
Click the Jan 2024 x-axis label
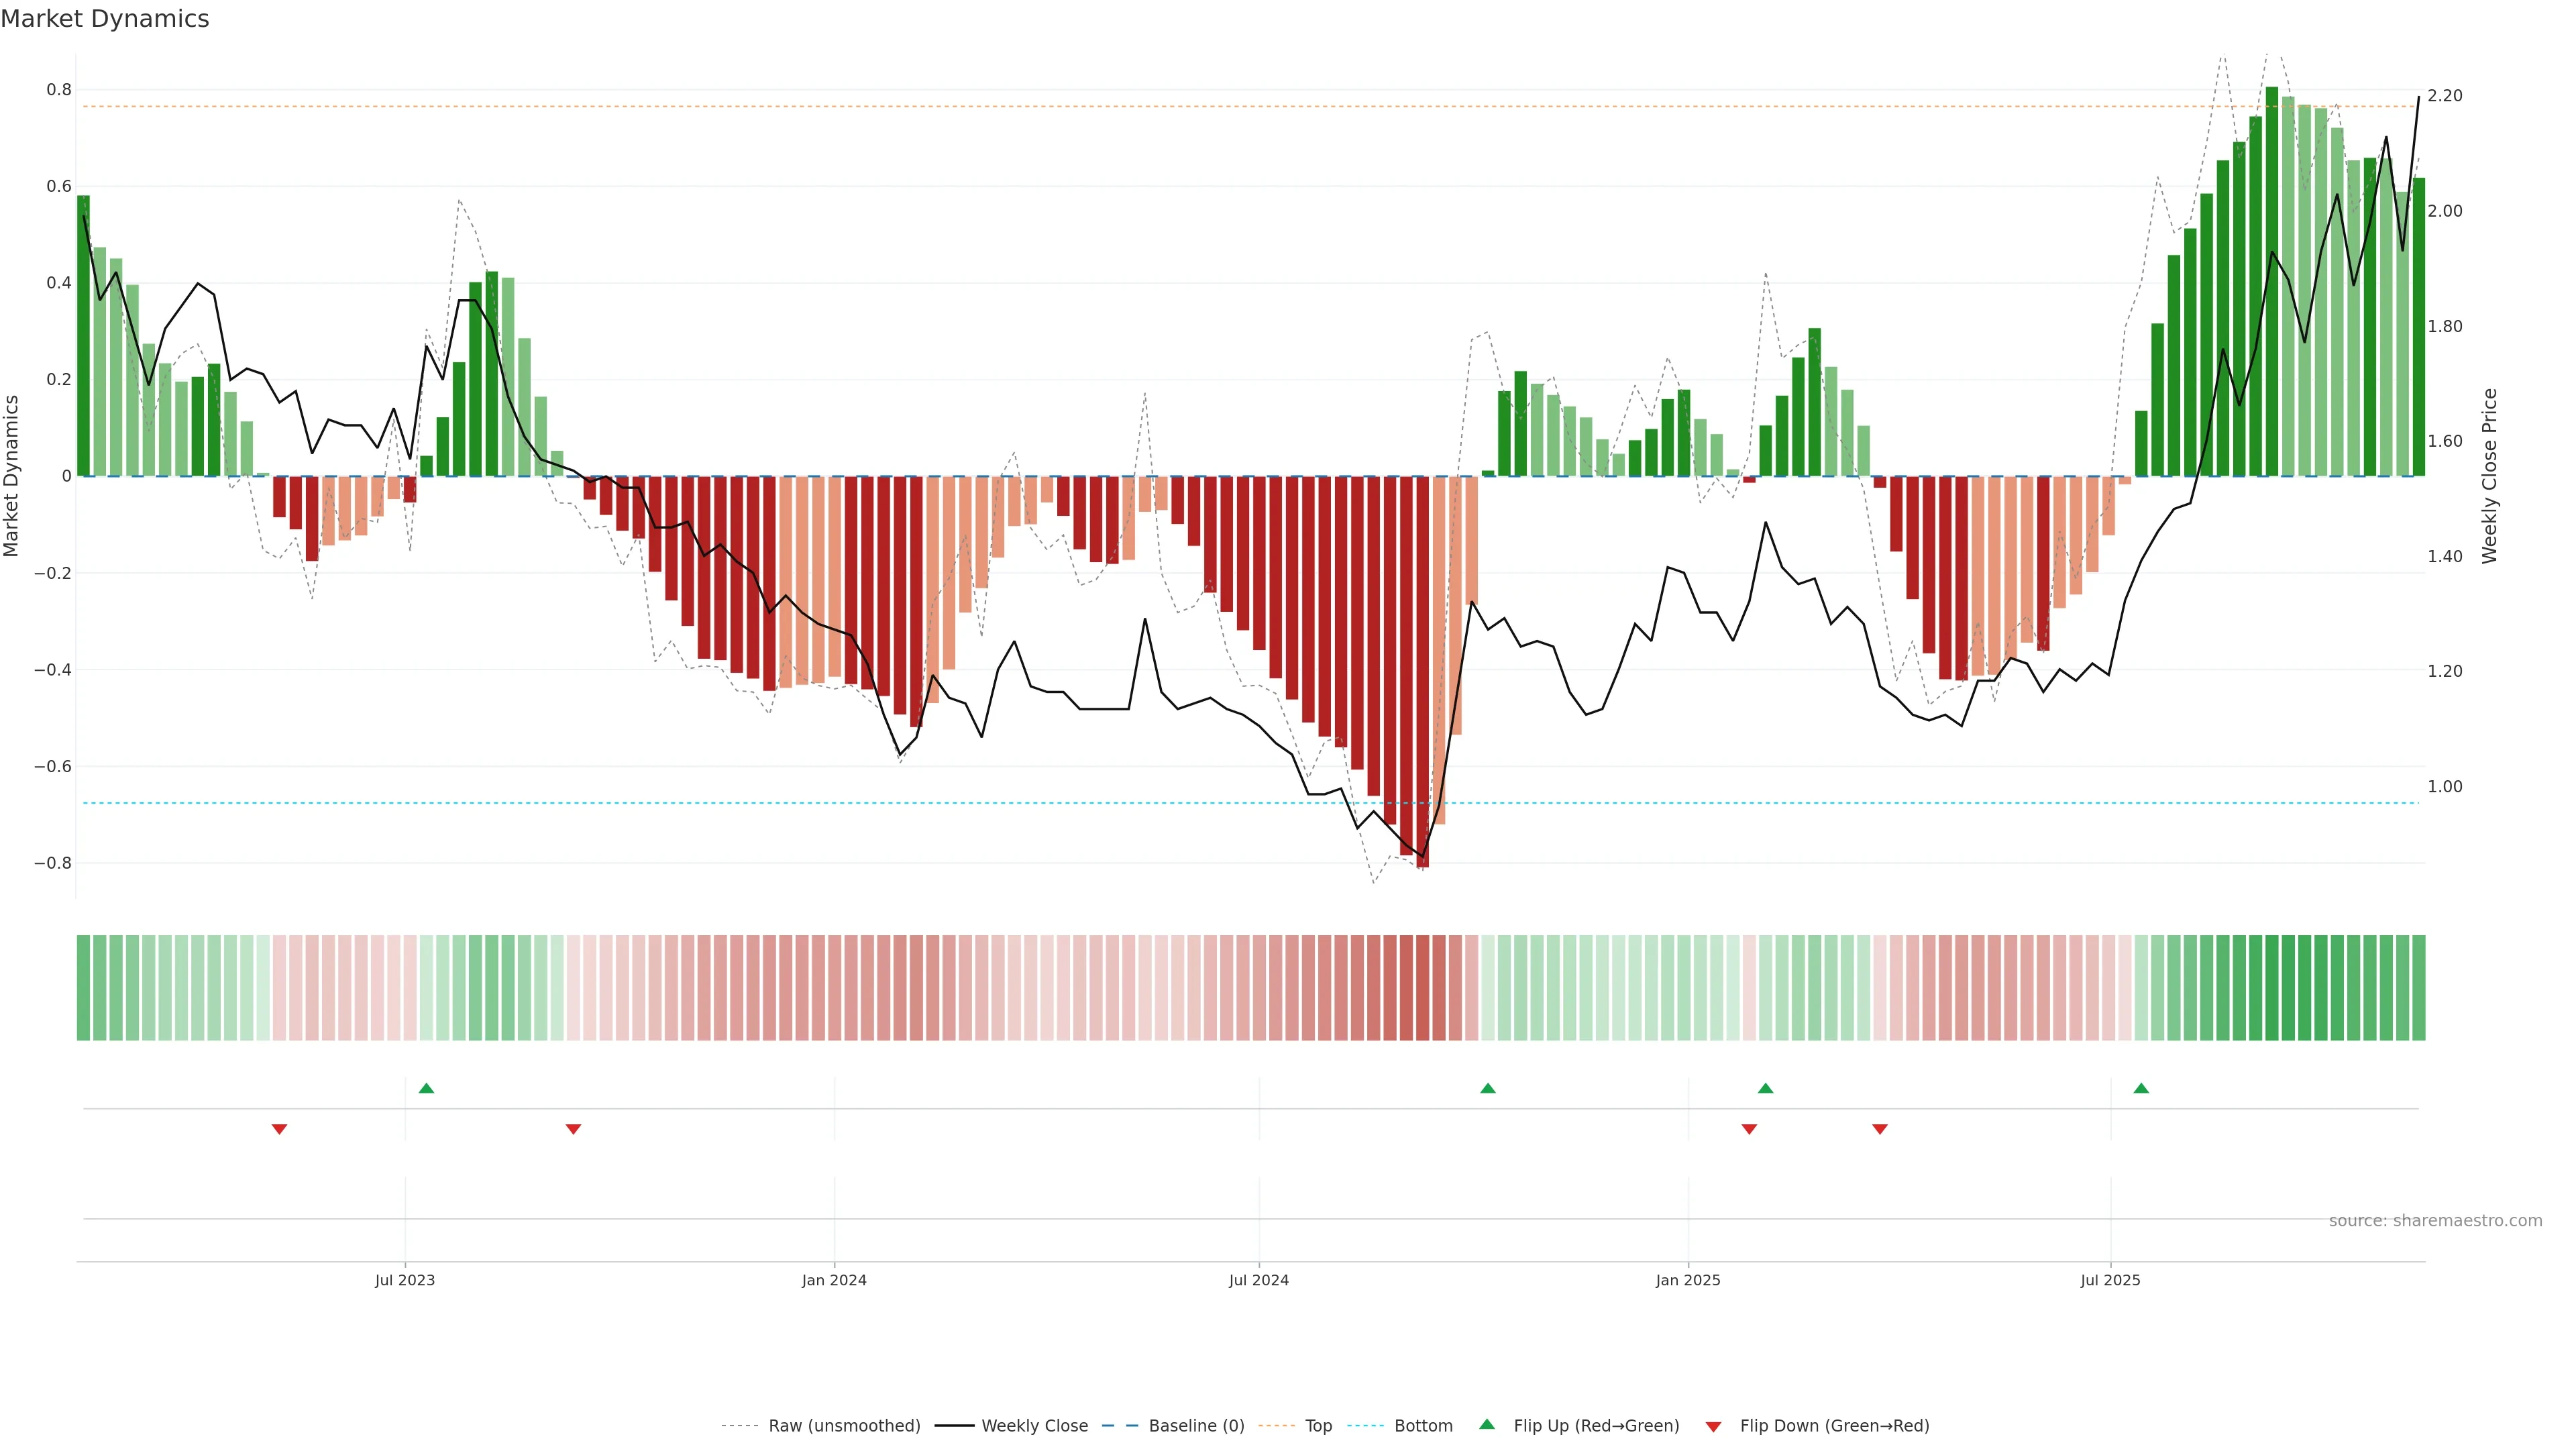tap(834, 1280)
